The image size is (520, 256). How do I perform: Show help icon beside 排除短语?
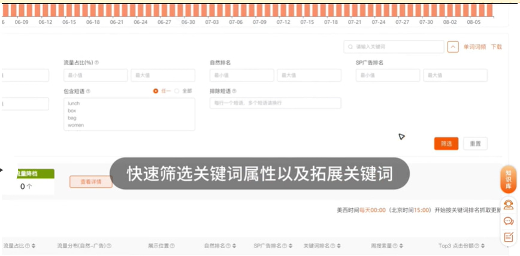234,91
